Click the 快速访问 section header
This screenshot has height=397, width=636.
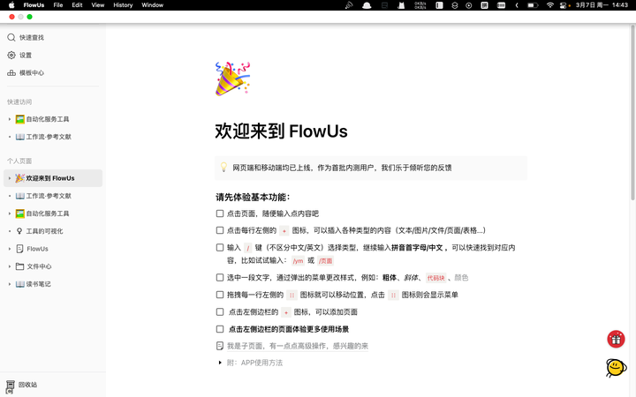point(19,101)
